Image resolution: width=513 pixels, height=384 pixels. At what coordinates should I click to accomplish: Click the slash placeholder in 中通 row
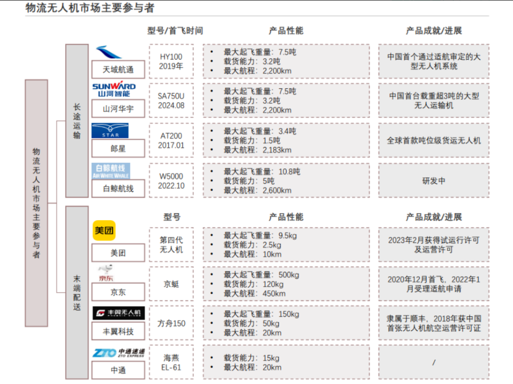[434, 363]
